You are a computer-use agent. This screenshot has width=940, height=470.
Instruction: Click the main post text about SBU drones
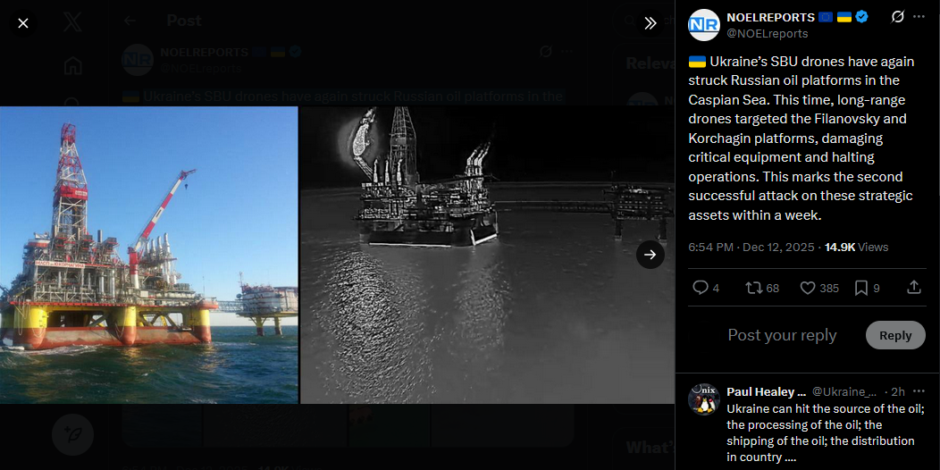coord(801,138)
